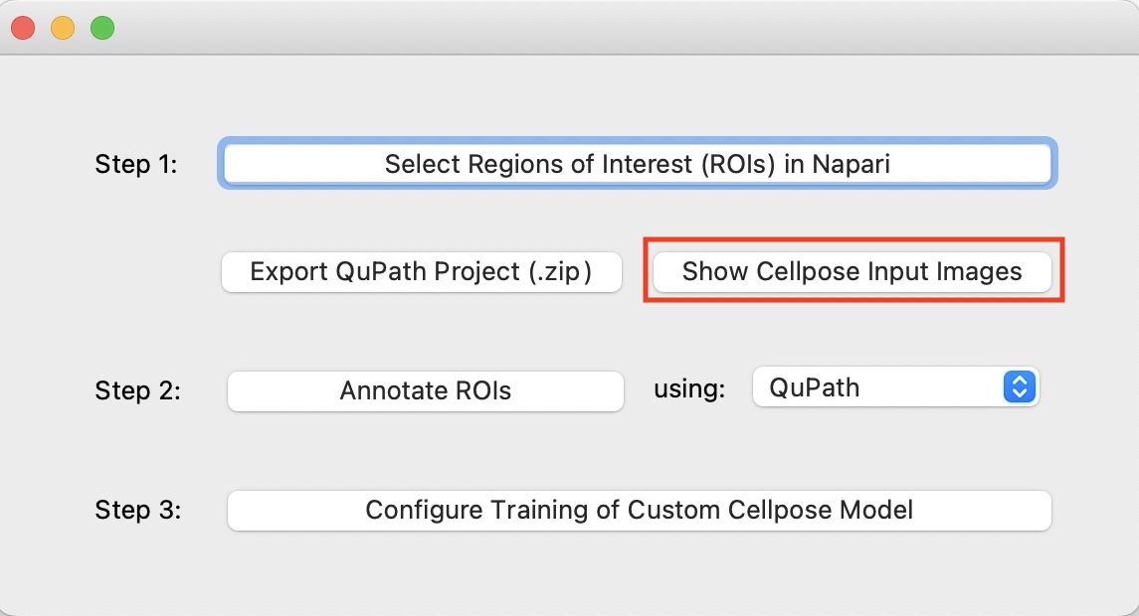This screenshot has height=616, width=1139.
Task: Click the blank area right of the QuPath dropdown
Action: click(1089, 387)
